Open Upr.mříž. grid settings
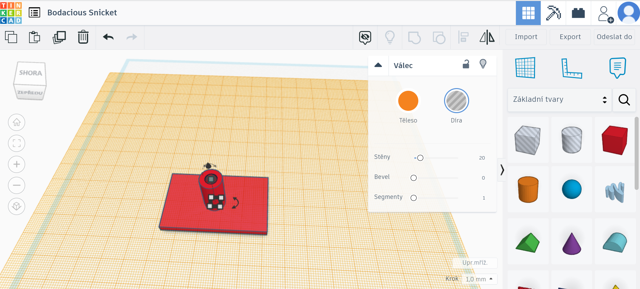 pos(475,263)
